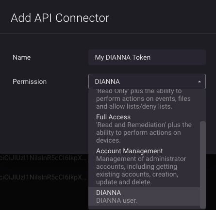The width and height of the screenshot is (216, 210).
Task: Click the Permission field label
Action: tap(30, 81)
